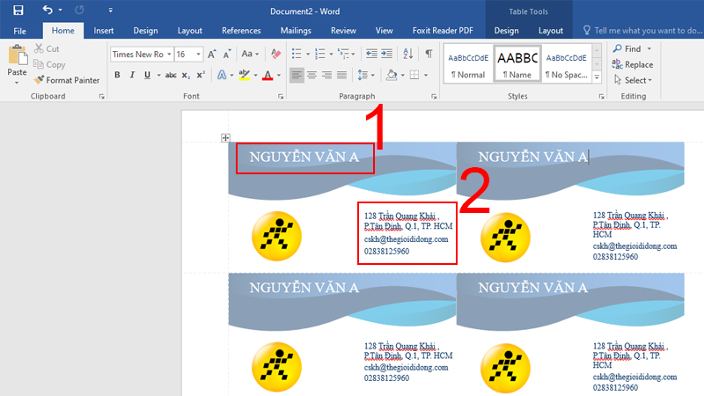The image size is (704, 396).
Task: Click the red Font Color swatch
Action: (267, 75)
